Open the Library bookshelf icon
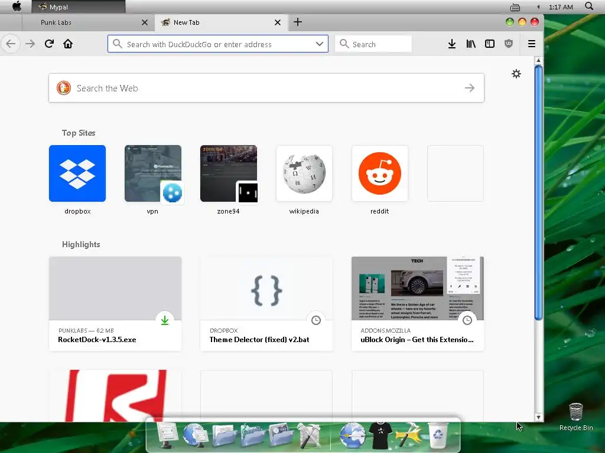Screen dimensions: 605x453 point(471,44)
